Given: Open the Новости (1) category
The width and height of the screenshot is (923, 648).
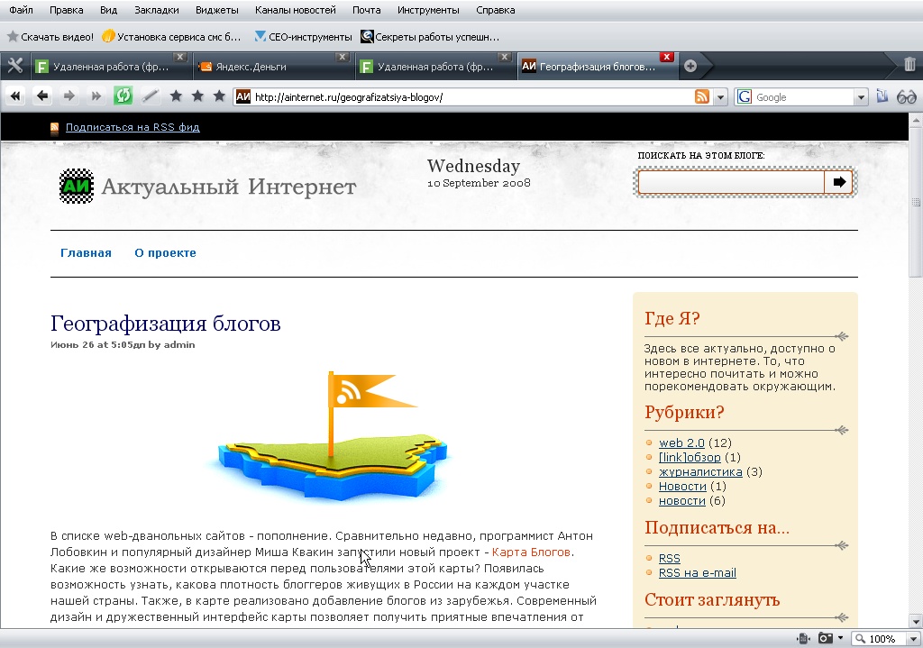Looking at the screenshot, I should (682, 486).
